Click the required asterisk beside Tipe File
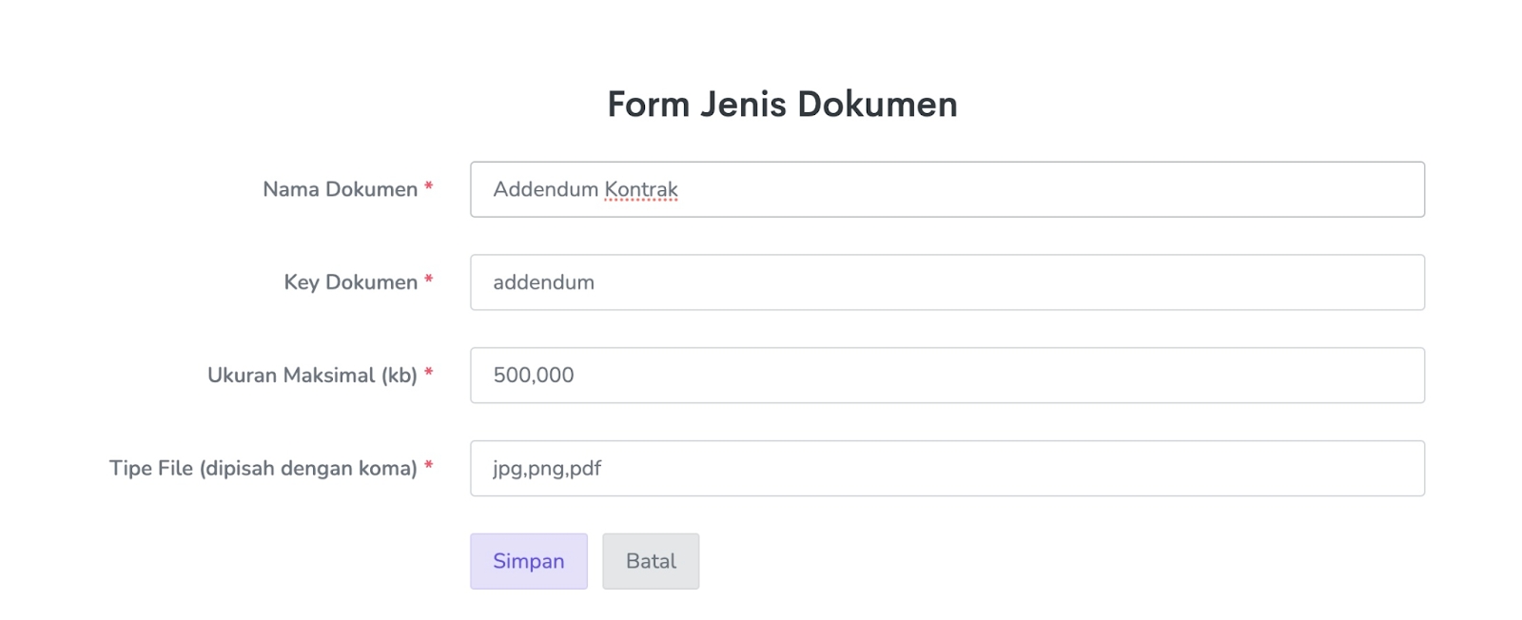Image resolution: width=1522 pixels, height=620 pixels. point(429,466)
